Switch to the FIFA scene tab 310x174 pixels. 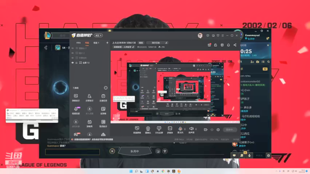pyautogui.click(x=79, y=43)
